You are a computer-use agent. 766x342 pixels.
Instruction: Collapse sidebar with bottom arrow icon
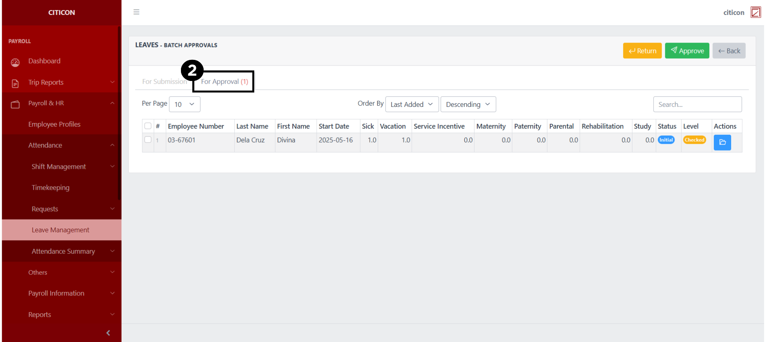[x=108, y=333]
